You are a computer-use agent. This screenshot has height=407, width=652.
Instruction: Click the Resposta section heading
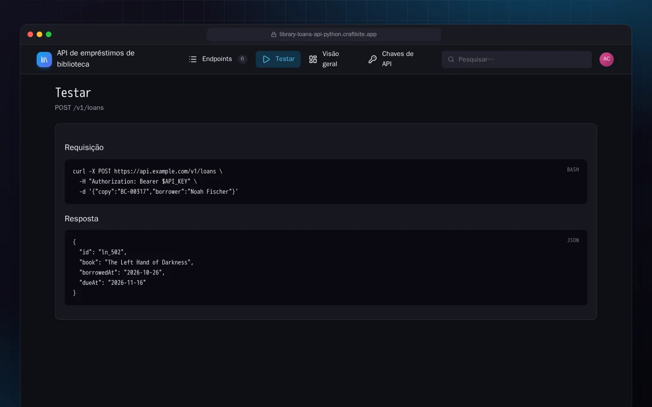(x=81, y=219)
